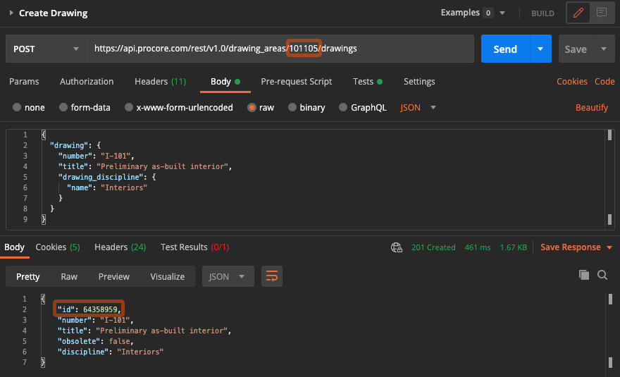Click Beautify to format JSON
This screenshot has height=377, width=620.
tap(592, 108)
